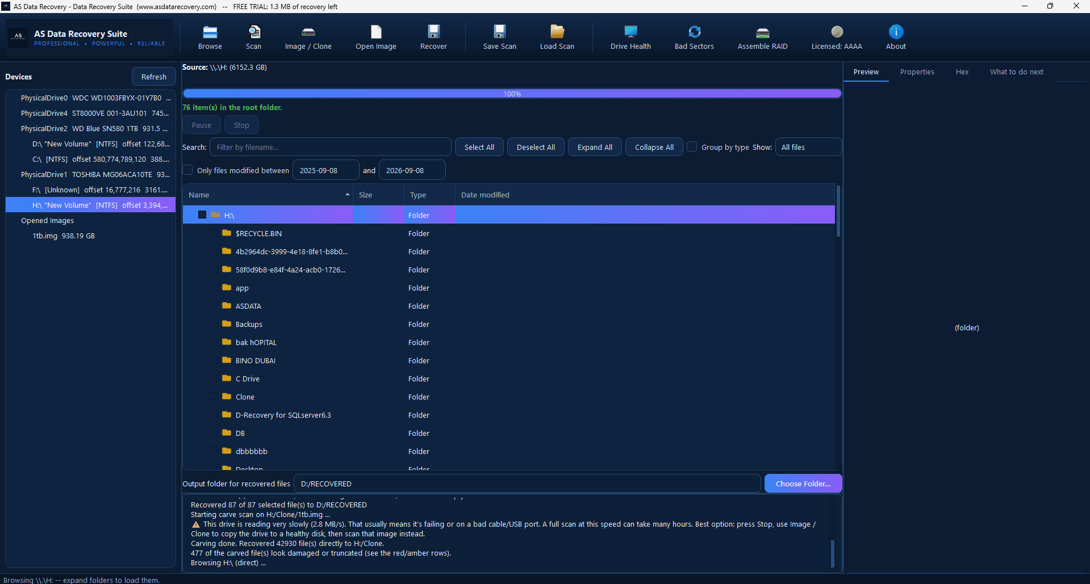Image resolution: width=1090 pixels, height=584 pixels.
Task: Open the About dialog
Action: pyautogui.click(x=896, y=37)
